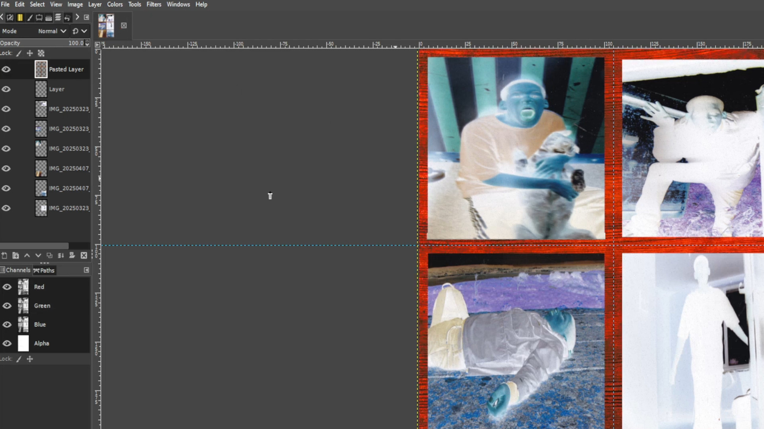The width and height of the screenshot is (764, 429).
Task: Merge layers with merge-down icon
Action: (x=61, y=255)
